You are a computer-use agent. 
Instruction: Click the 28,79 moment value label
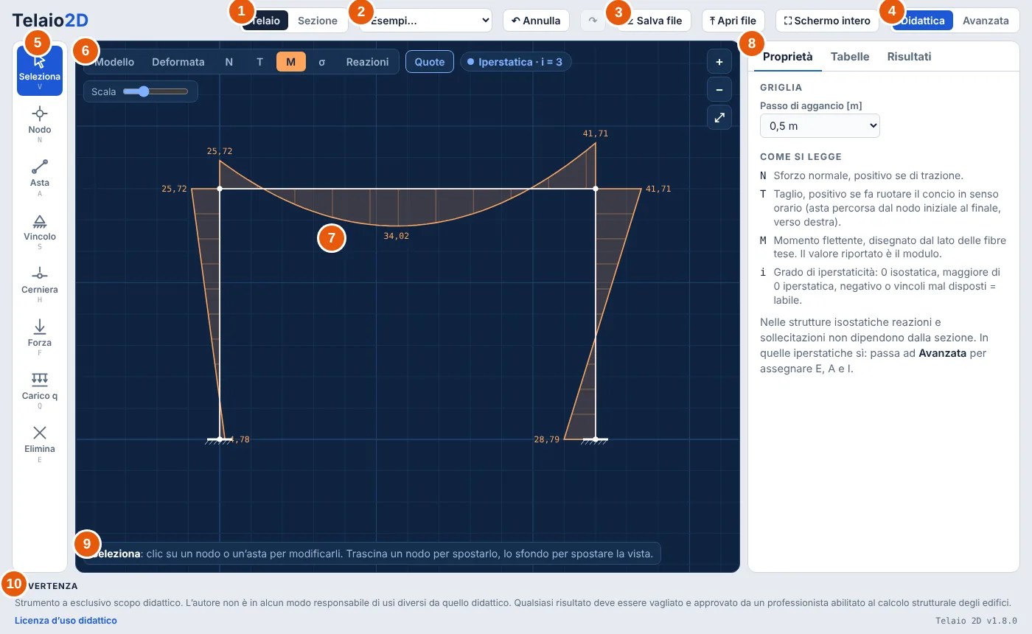tap(546, 439)
